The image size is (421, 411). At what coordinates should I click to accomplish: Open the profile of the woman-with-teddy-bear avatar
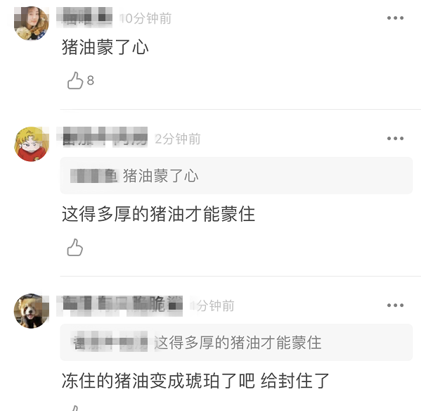point(32,23)
